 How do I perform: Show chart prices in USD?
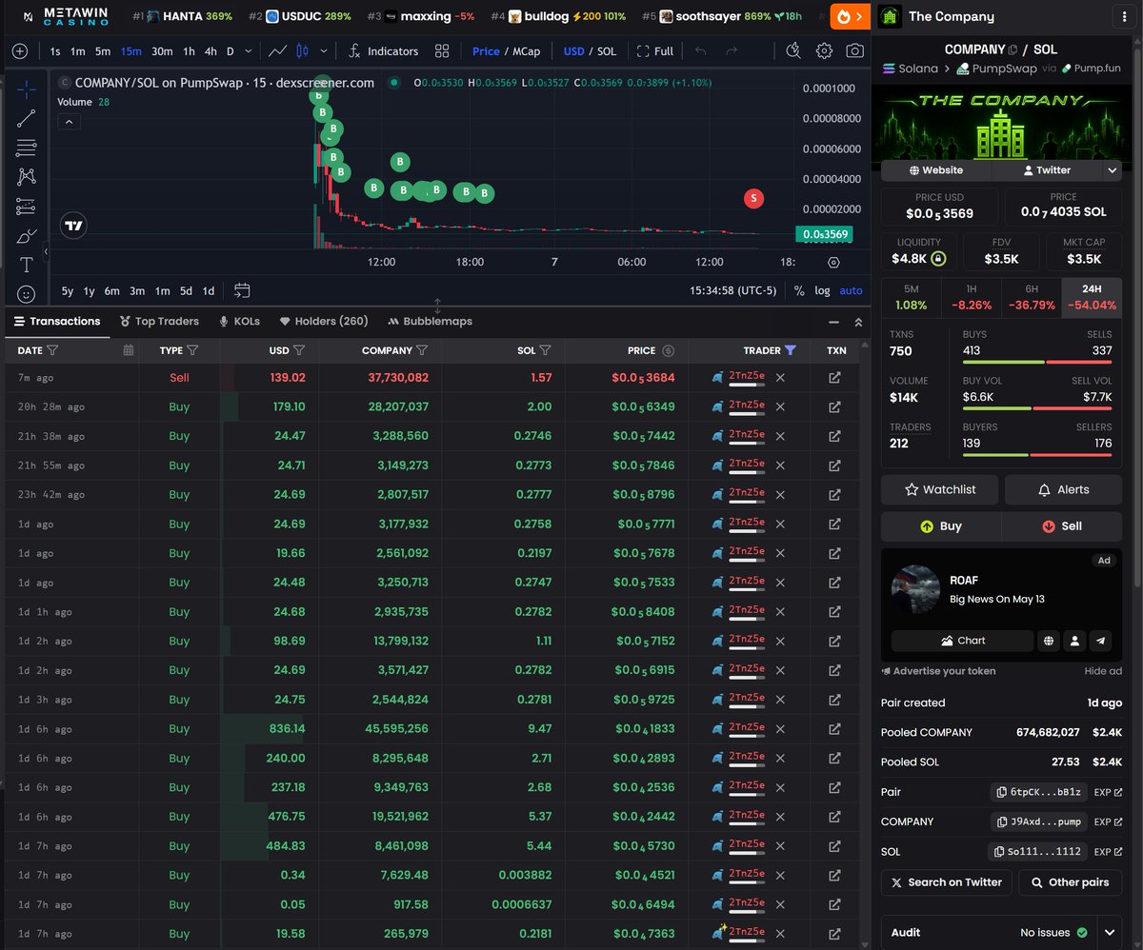click(x=573, y=51)
